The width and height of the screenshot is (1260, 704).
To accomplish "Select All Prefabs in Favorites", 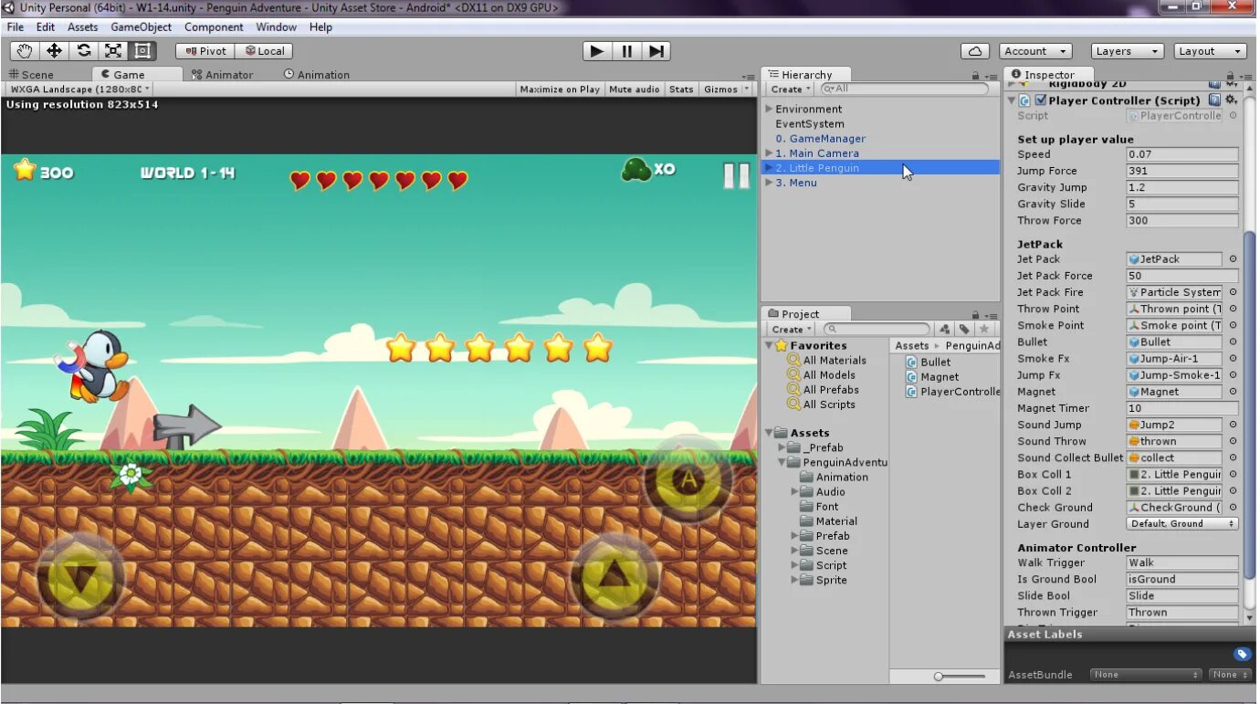I will 831,390.
